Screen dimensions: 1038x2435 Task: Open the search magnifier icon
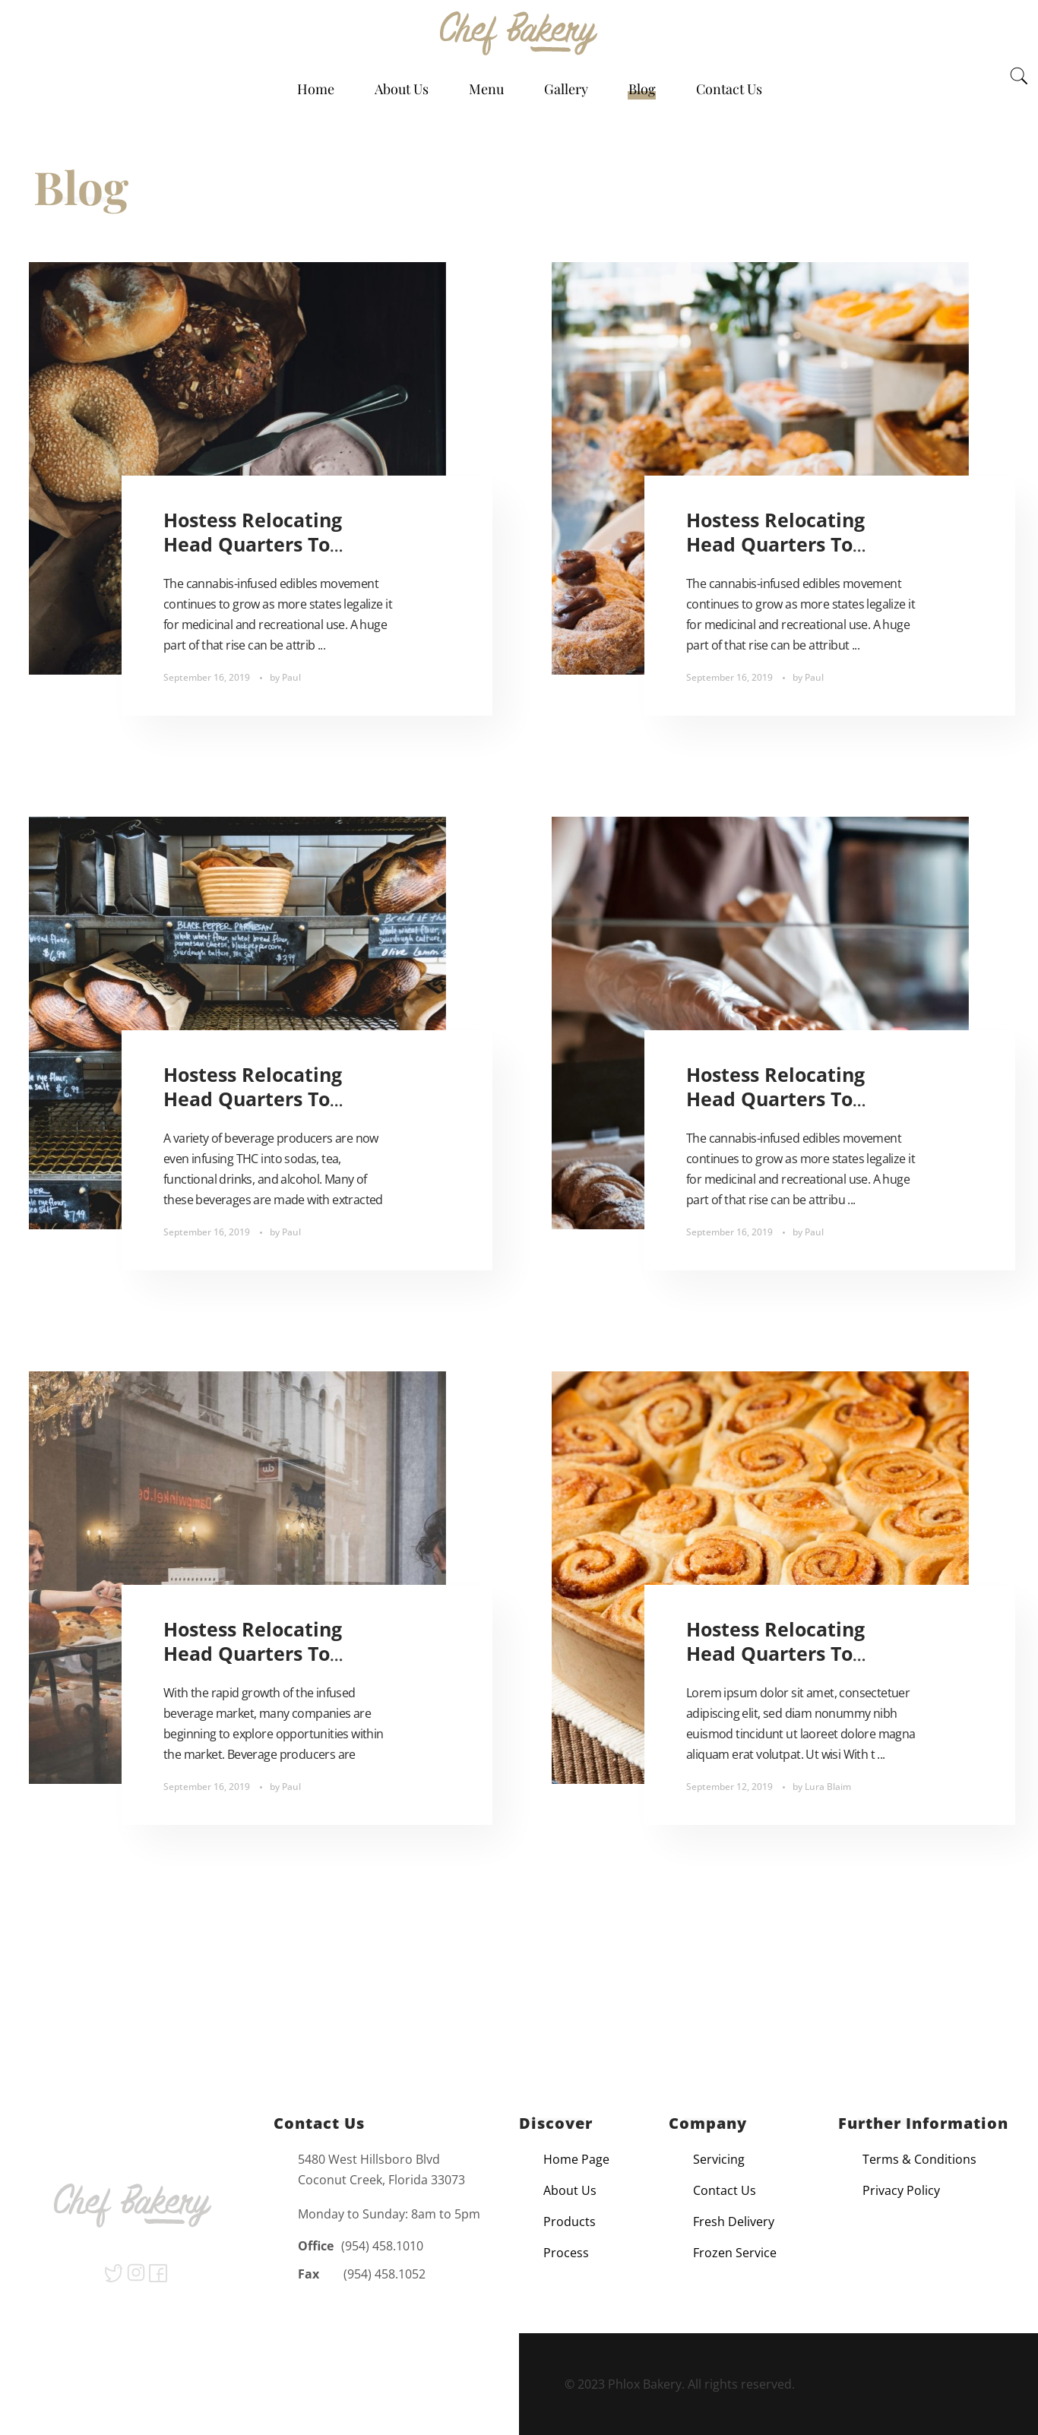point(1018,76)
